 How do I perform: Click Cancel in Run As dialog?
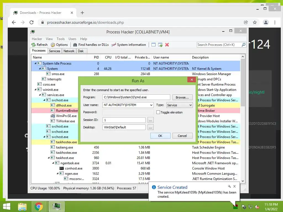coord(182,136)
